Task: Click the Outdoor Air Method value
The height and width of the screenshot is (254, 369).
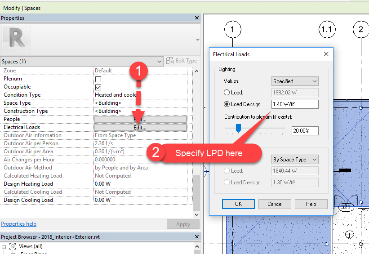Action: (140, 168)
